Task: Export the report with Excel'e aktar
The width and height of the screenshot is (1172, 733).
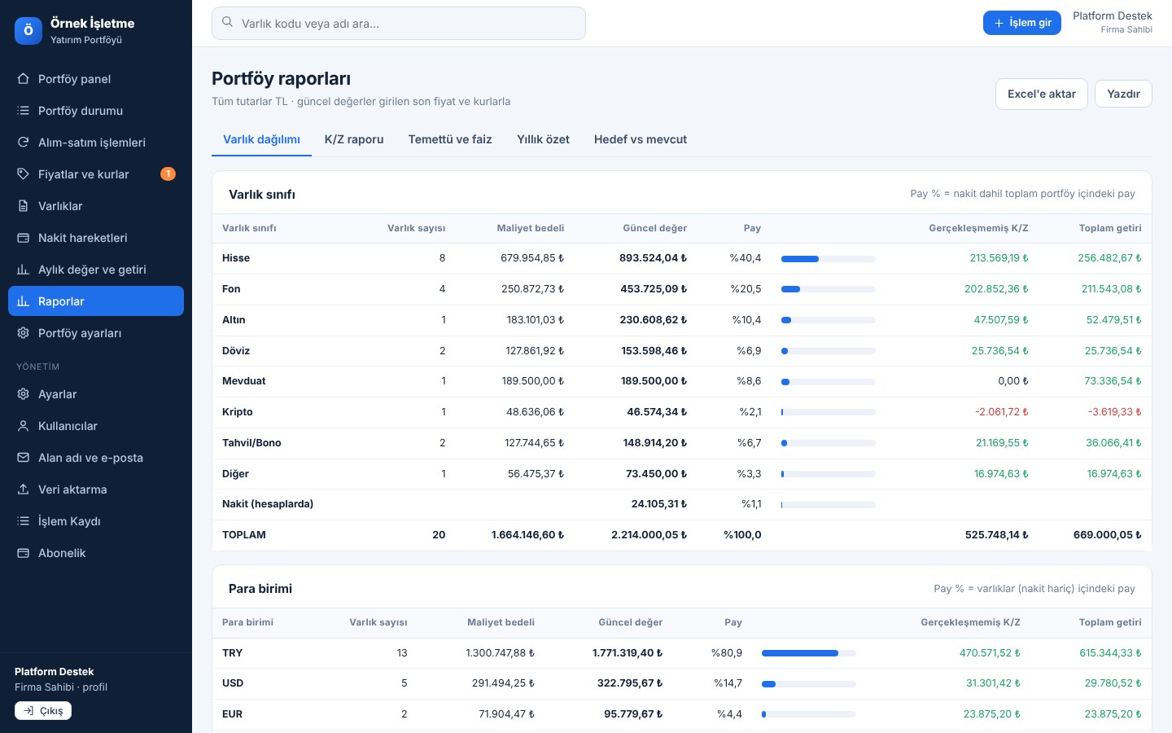Action: [x=1042, y=94]
